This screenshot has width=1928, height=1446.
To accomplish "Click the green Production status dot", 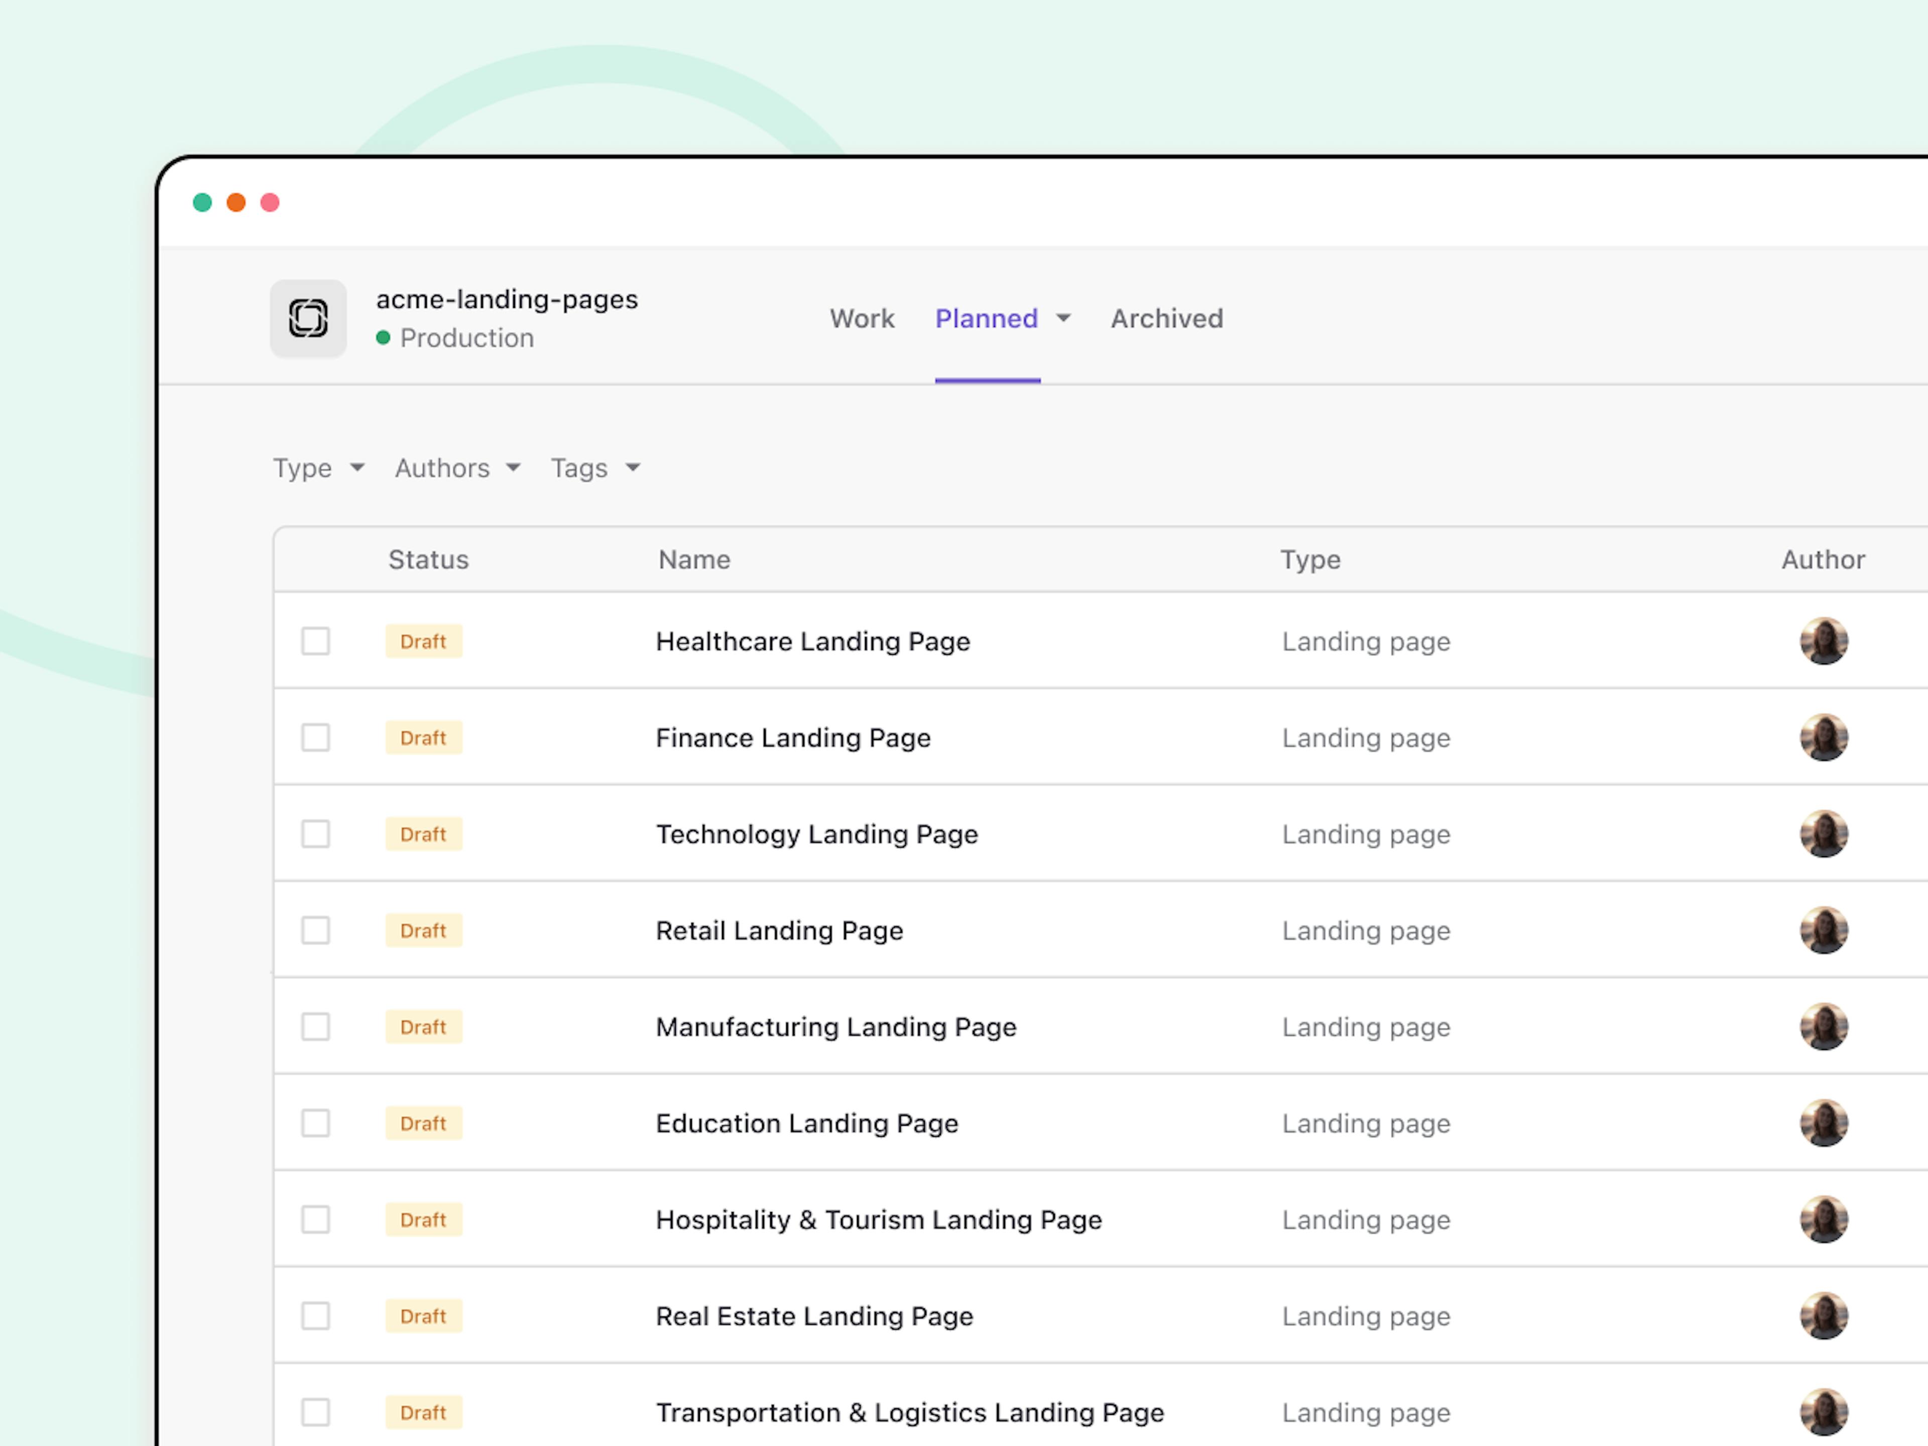I will 383,337.
